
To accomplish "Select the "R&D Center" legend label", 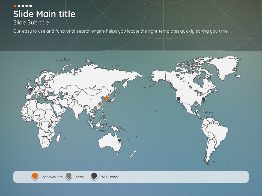I will 109,177.
